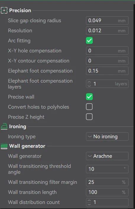The image size is (135, 209).
Task: Toggle the Arc fitting checkbox
Action: [x=89, y=41]
